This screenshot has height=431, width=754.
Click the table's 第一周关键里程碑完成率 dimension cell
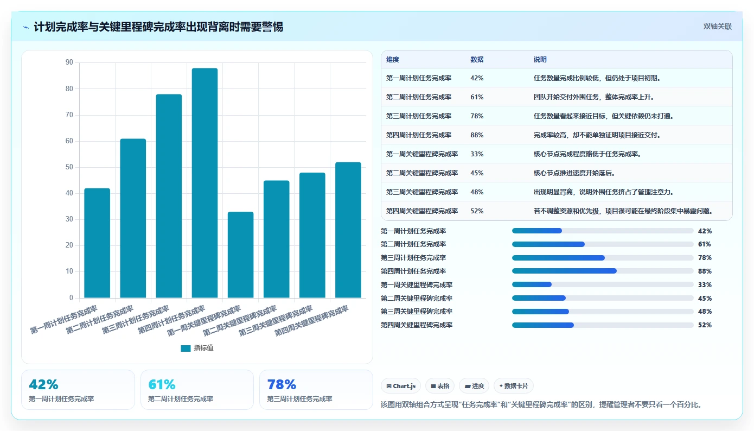pyautogui.click(x=422, y=154)
